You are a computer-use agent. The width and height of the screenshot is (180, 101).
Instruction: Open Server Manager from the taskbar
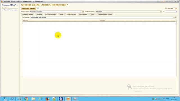pos(5,99)
